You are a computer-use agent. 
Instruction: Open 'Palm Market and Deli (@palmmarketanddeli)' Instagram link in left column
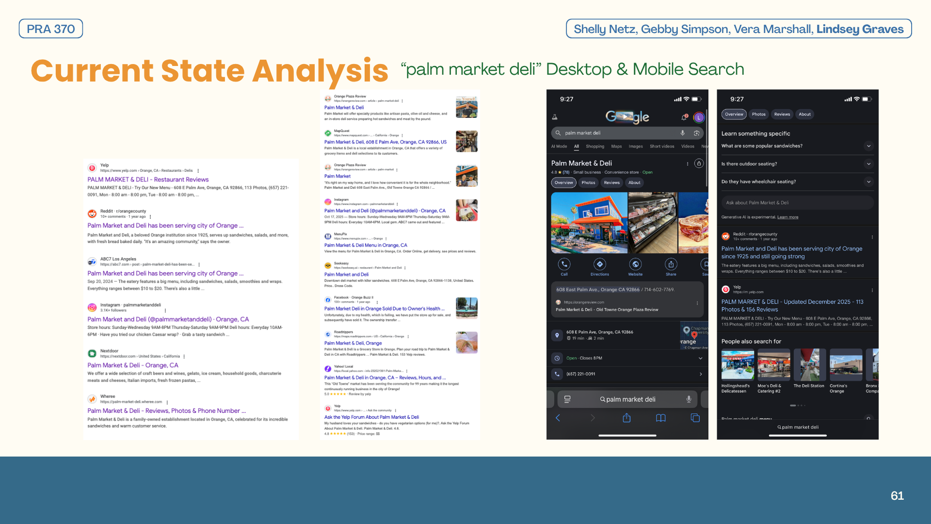pos(168,319)
